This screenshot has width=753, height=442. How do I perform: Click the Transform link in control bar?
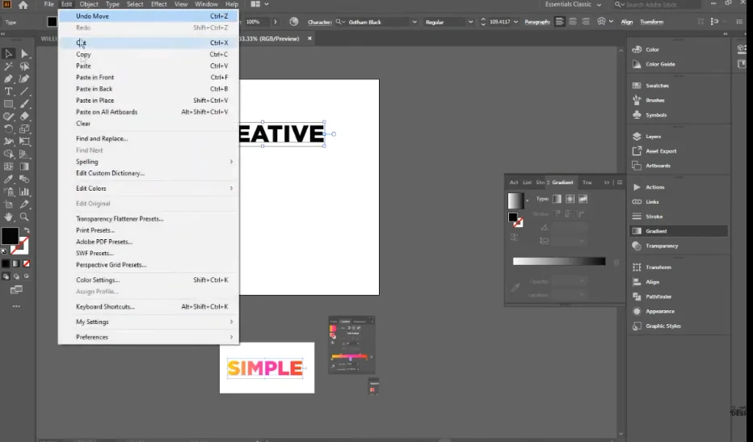[651, 22]
